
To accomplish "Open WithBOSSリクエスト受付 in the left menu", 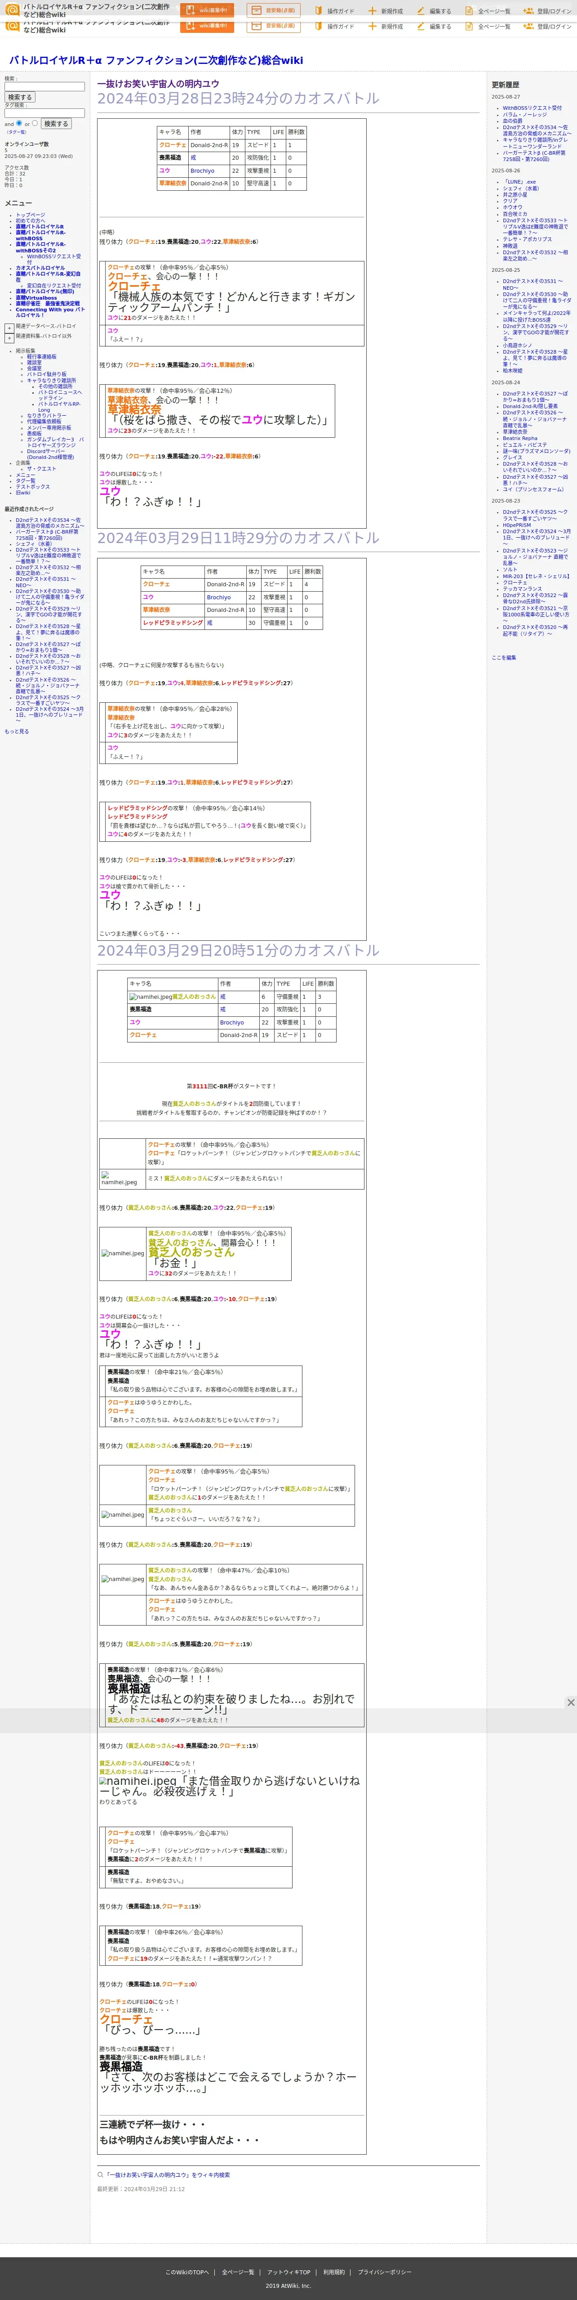I will [x=53, y=259].
